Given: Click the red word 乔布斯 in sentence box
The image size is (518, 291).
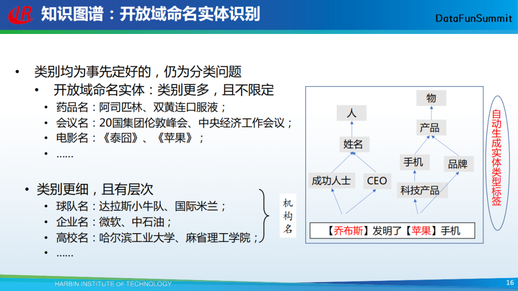Looking at the screenshot, I should coord(348,231).
